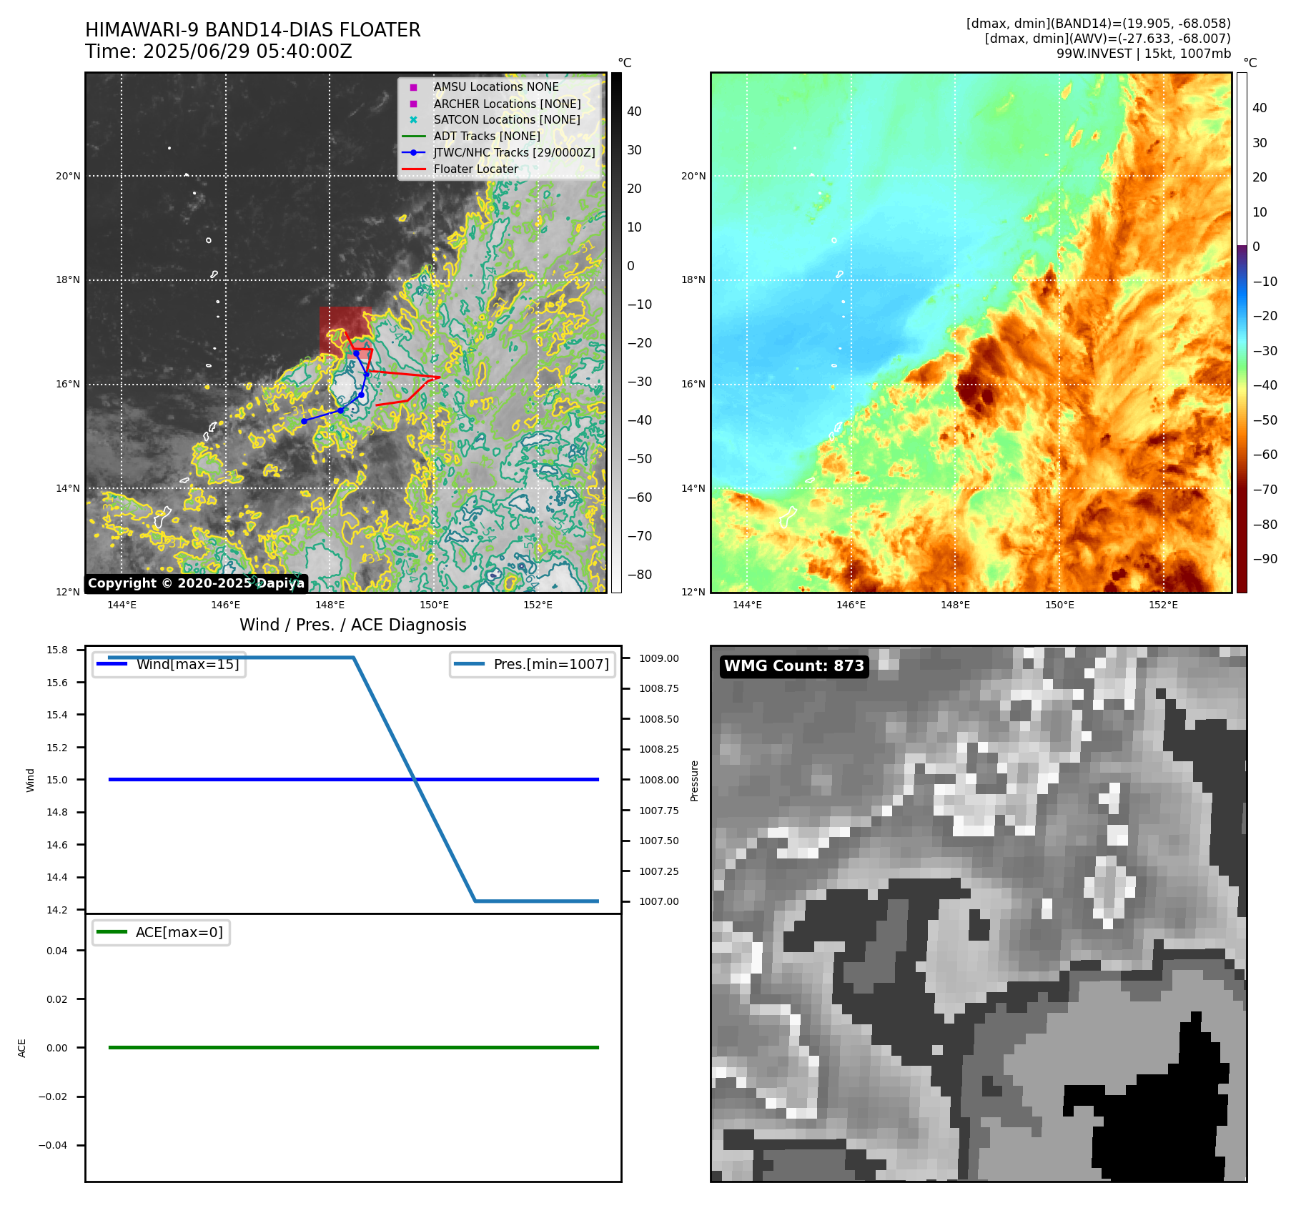
Task: Click the °C unit label above the grayscale colorbar
Action: tap(625, 63)
